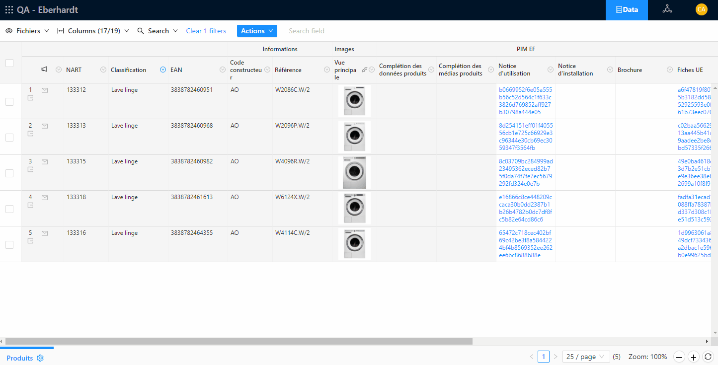Image resolution: width=718 pixels, height=365 pixels.
Task: Click the envelope icon in row 1
Action: coord(45,90)
